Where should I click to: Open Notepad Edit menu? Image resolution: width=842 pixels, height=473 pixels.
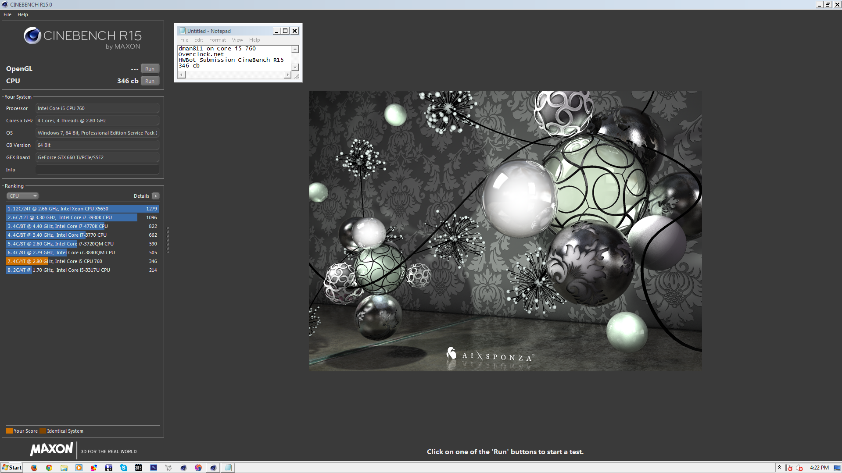tap(199, 40)
